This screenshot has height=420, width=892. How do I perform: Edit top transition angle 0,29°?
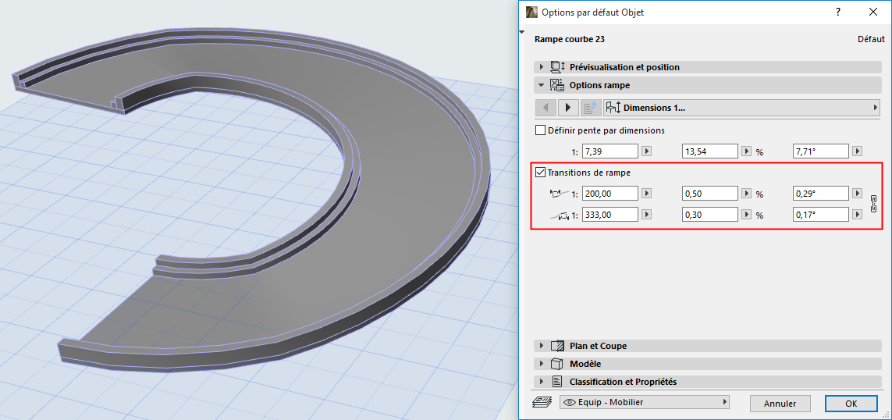[x=820, y=194]
